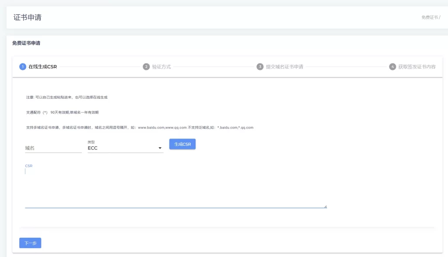This screenshot has height=257, width=448.
Task: Go to the 验证方式 step
Action: click(161, 67)
